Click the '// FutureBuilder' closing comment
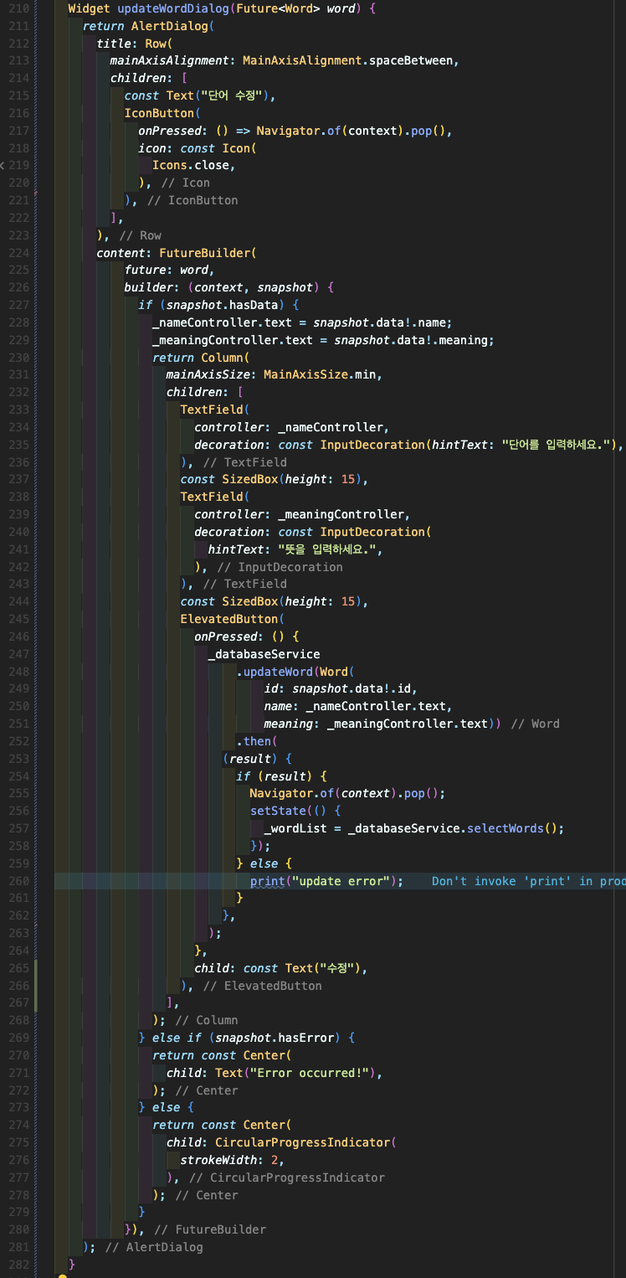The width and height of the screenshot is (626, 1278). tap(210, 1229)
